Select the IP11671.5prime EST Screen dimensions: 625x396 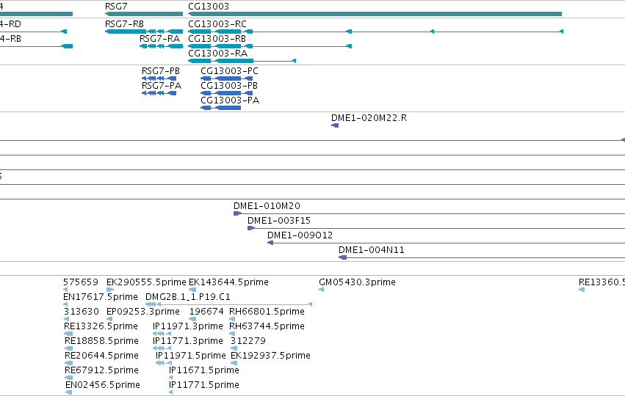(x=171, y=378)
